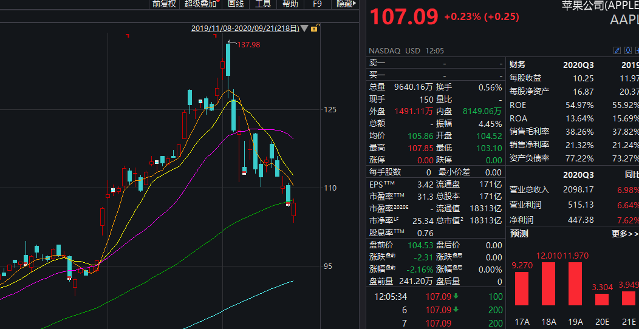Click the 内盘 value 8149.06万

pos(482,111)
